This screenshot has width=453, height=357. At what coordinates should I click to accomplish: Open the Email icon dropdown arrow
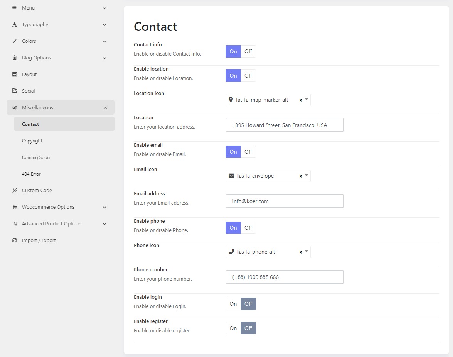(x=306, y=176)
